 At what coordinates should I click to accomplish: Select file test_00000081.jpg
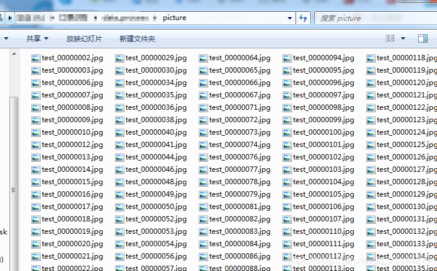(x=235, y=207)
